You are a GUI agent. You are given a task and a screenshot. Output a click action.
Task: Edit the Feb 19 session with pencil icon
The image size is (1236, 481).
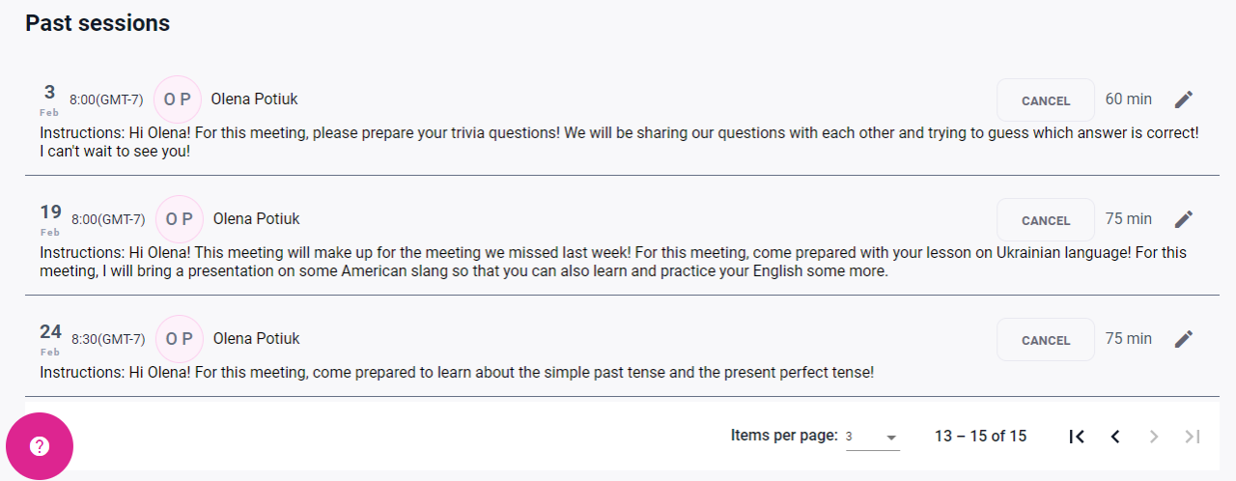(x=1184, y=219)
